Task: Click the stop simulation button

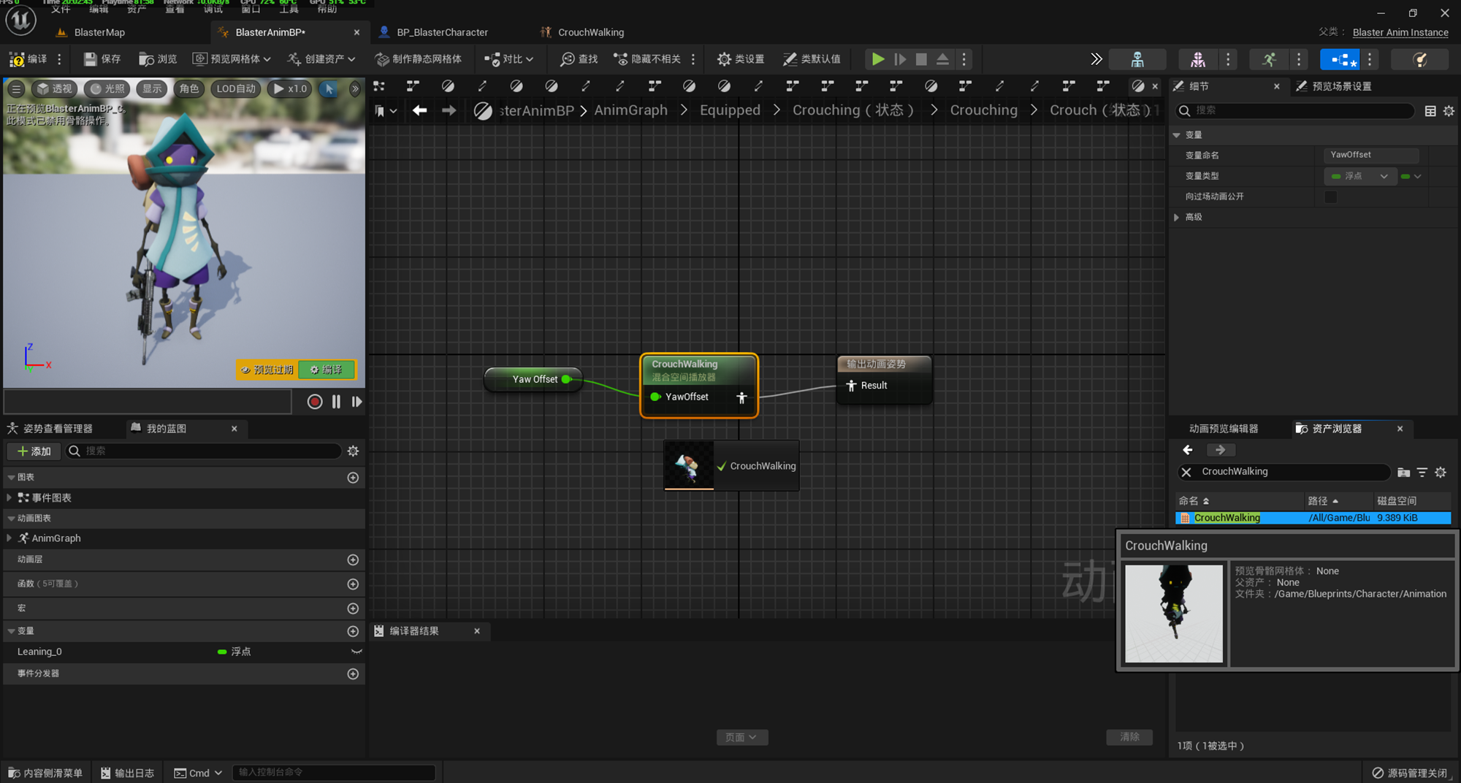Action: [921, 59]
